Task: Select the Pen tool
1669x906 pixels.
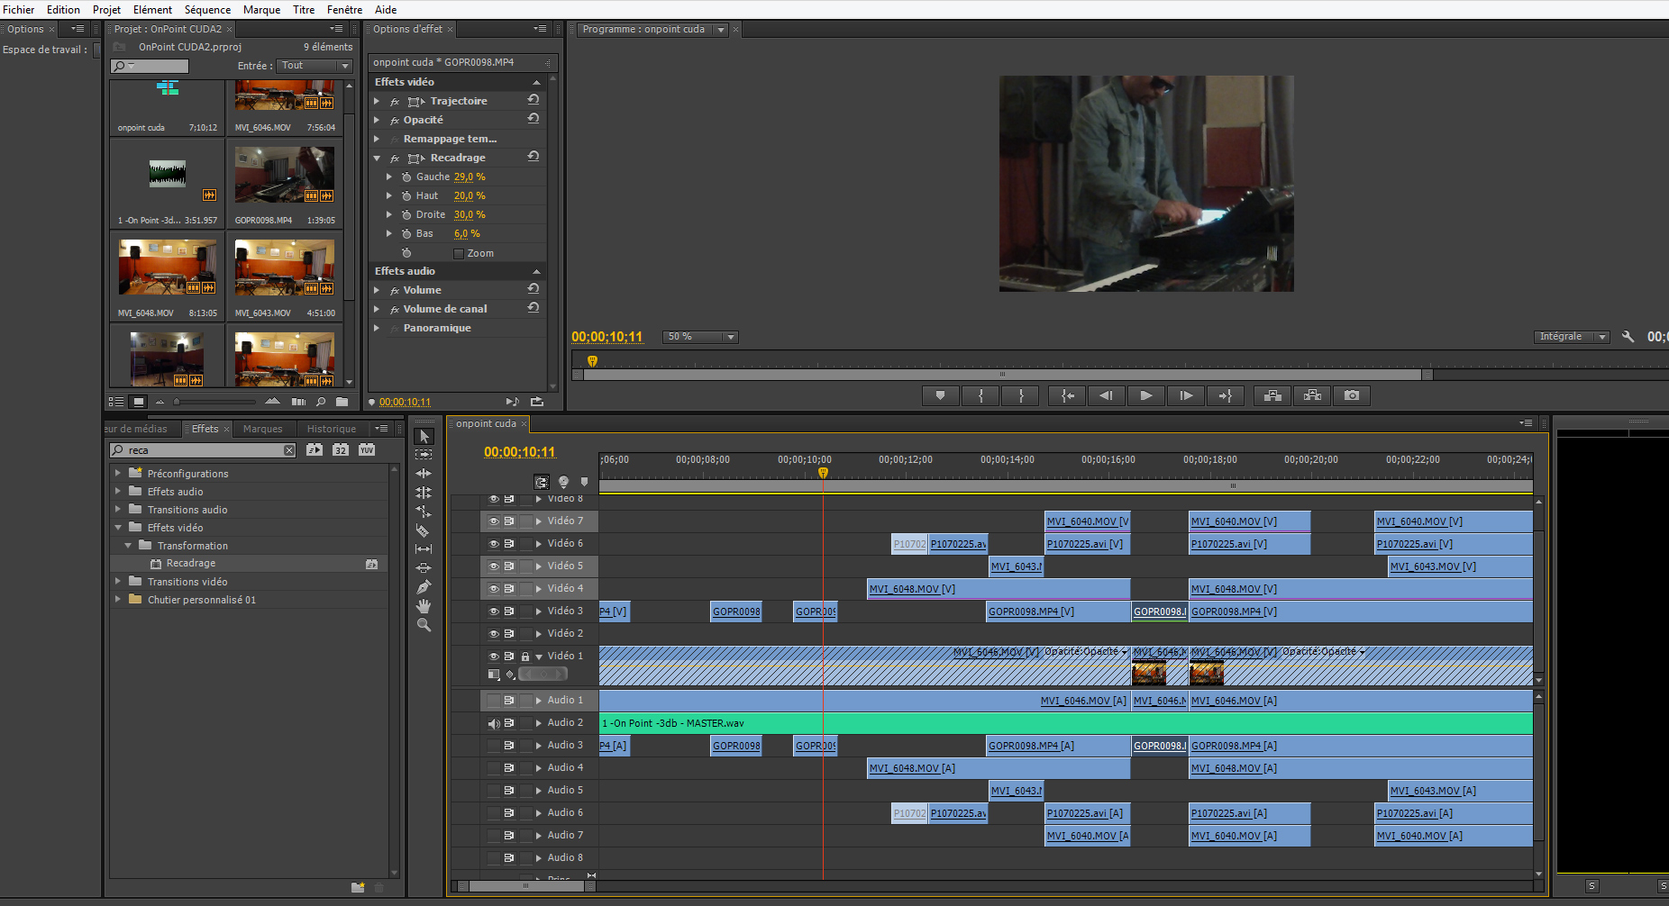Action: pyautogui.click(x=424, y=587)
